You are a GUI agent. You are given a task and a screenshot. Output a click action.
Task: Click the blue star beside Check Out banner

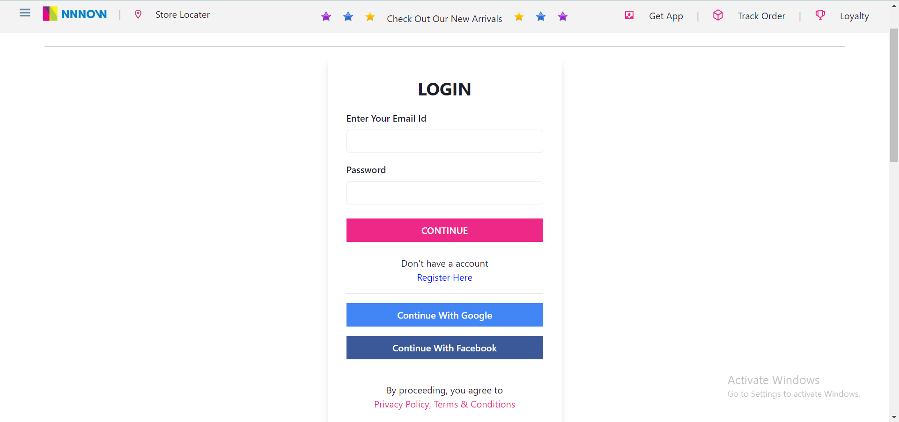[348, 16]
